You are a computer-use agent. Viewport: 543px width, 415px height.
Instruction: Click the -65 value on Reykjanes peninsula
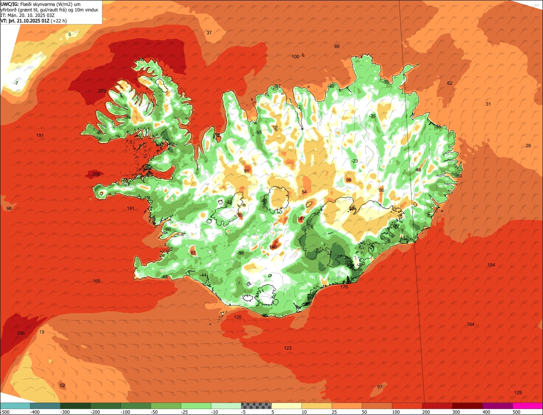pyautogui.click(x=165, y=277)
